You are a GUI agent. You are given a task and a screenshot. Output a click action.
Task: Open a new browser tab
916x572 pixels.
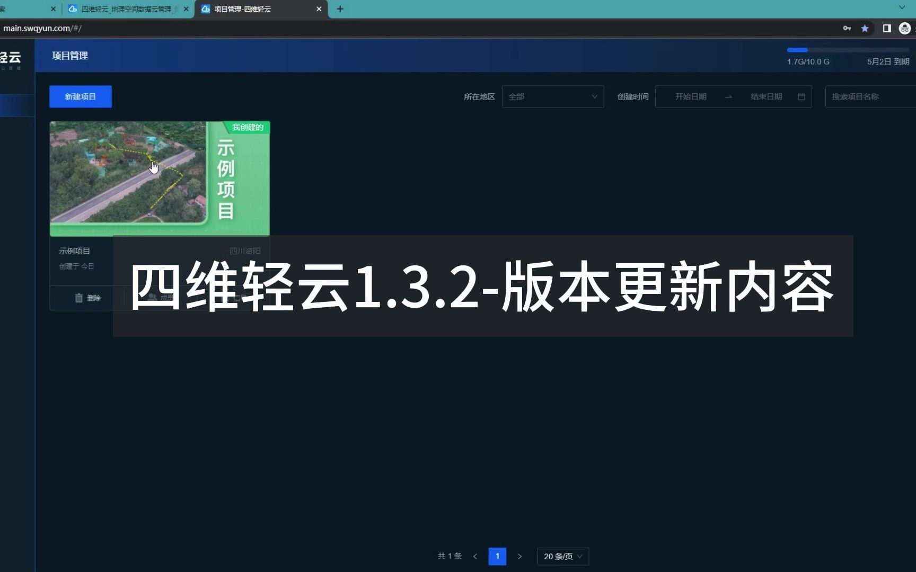[340, 9]
